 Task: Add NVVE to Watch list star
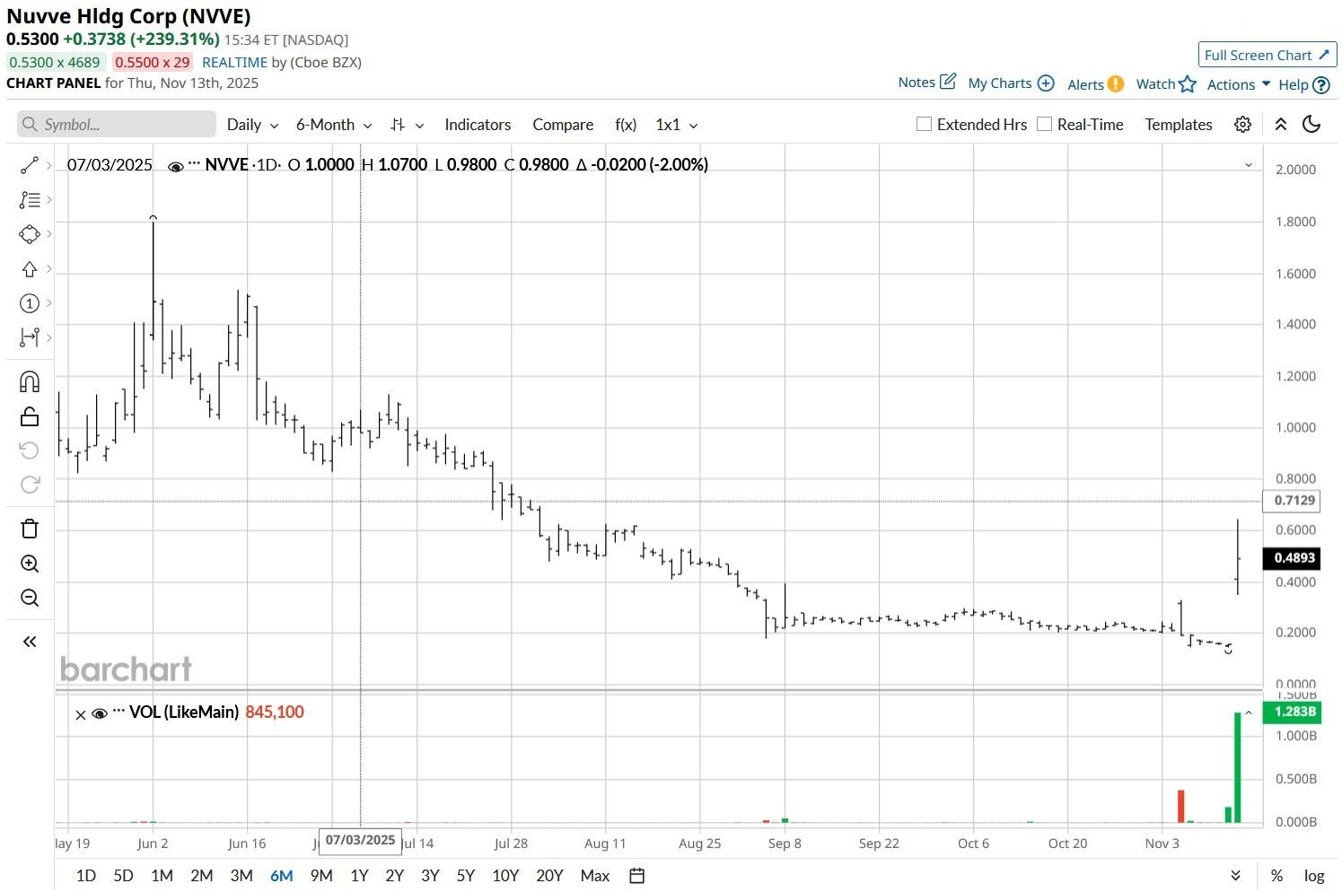click(x=1166, y=84)
